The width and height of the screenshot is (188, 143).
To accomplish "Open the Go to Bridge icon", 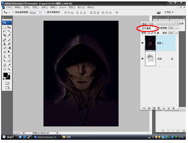I will [159, 12].
